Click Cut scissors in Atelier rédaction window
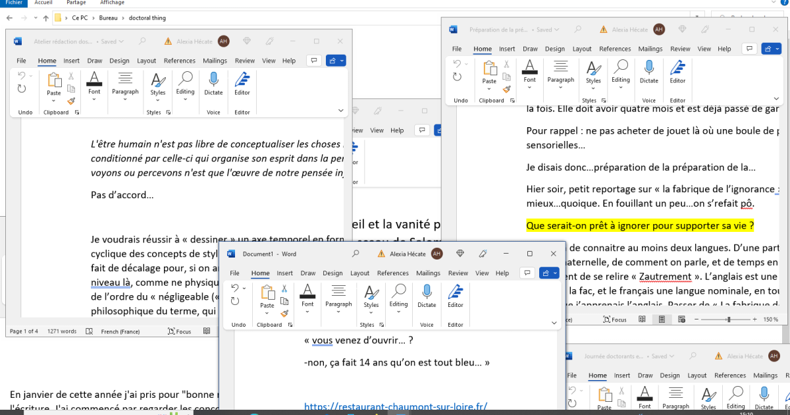The height and width of the screenshot is (415, 790). click(71, 76)
